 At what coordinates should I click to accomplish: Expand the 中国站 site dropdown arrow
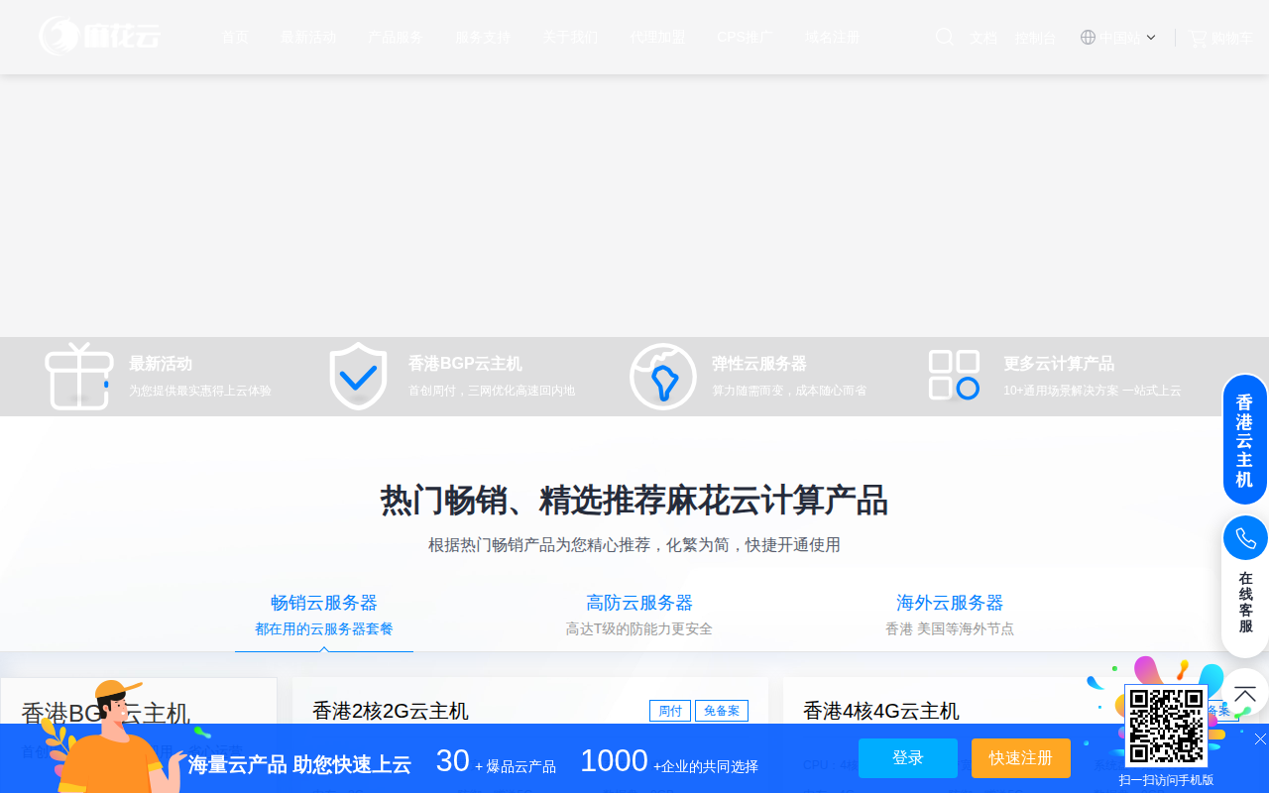(x=1151, y=38)
